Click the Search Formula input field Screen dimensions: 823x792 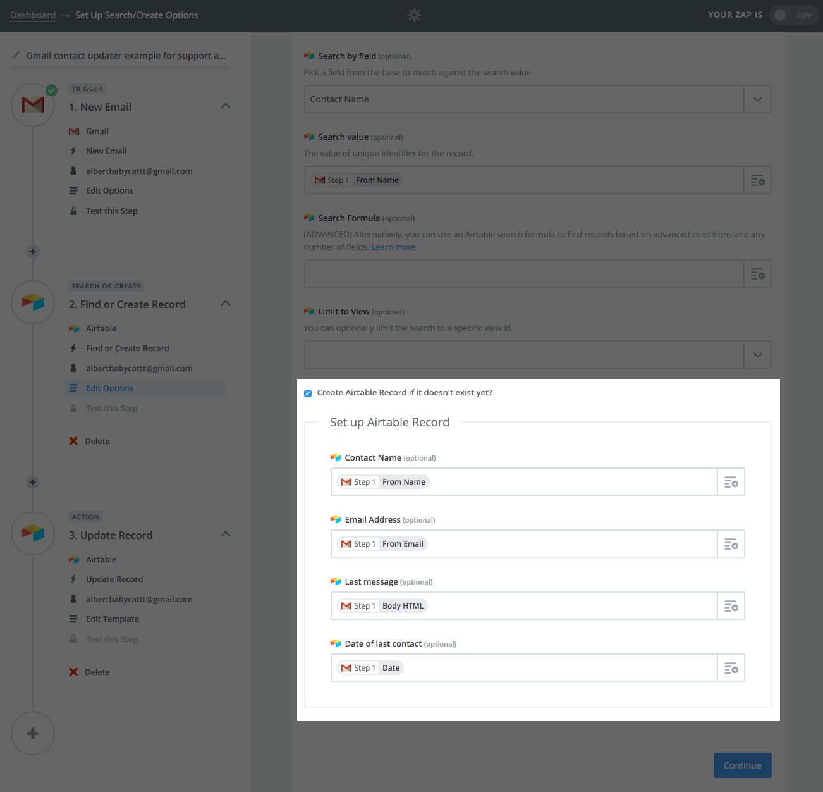(x=524, y=274)
